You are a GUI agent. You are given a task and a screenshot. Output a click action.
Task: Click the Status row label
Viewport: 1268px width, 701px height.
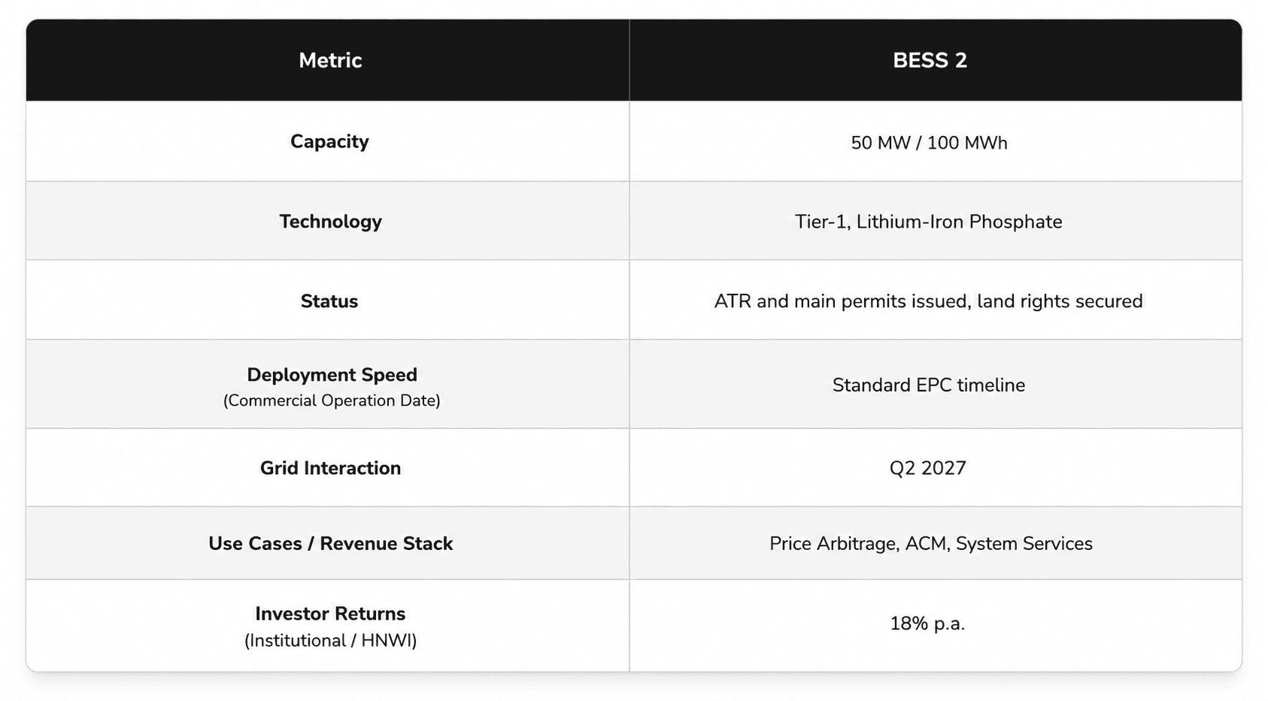pos(329,301)
